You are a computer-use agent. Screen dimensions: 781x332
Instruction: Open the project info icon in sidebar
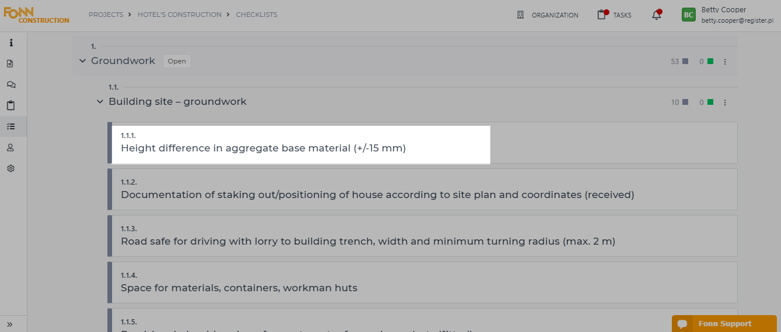pos(11,43)
